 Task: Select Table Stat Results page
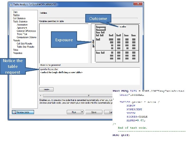click(x=25, y=47)
